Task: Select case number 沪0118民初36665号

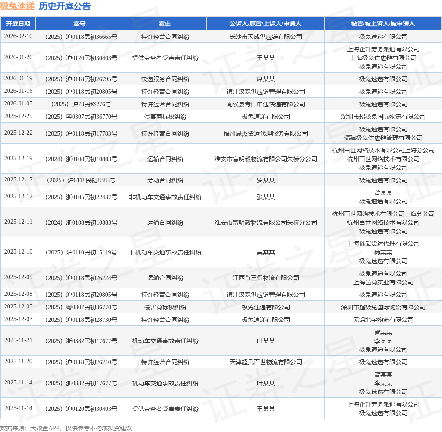Action: tap(81, 37)
